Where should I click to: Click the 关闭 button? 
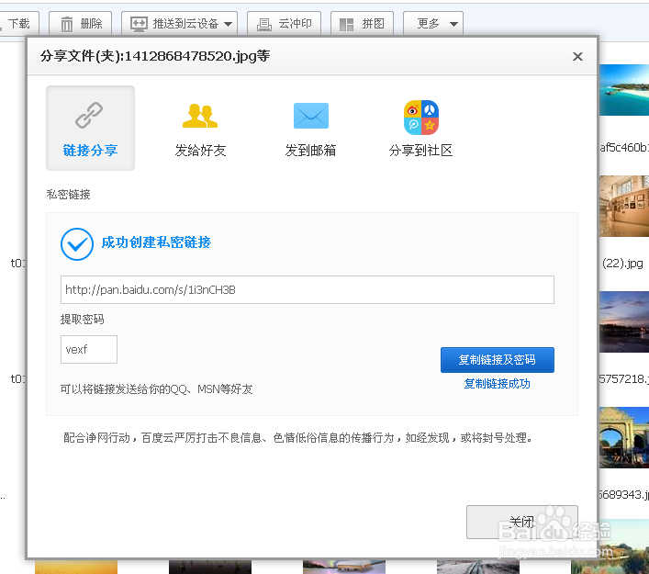pyautogui.click(x=522, y=522)
